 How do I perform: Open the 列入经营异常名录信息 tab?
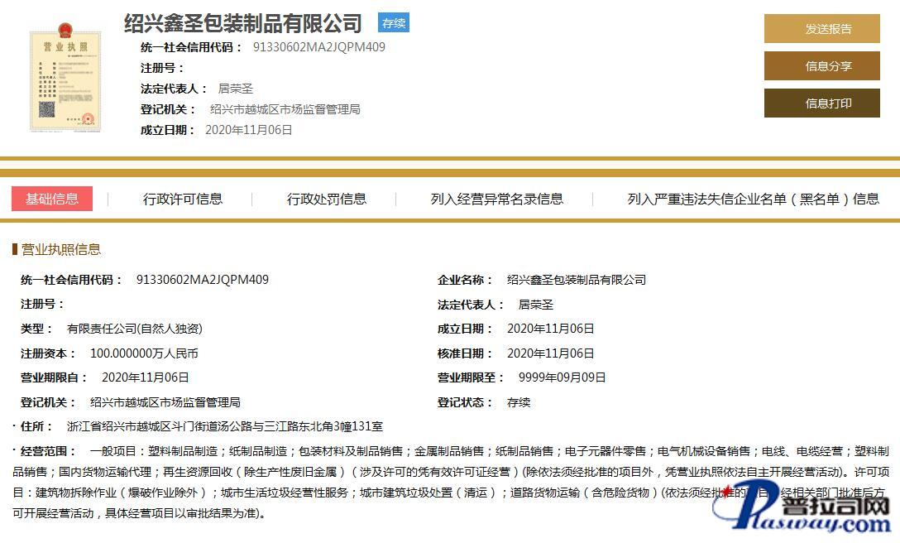496,199
